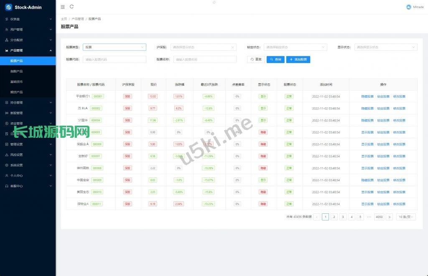Click the sidebar collapse icon in header
This screenshot has width=428, height=276.
(63, 7)
